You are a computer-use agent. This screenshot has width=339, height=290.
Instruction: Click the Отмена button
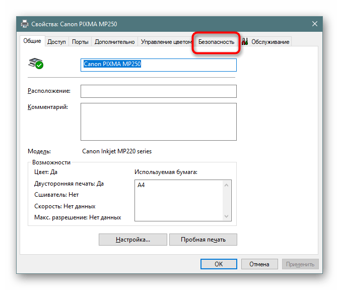point(259,264)
